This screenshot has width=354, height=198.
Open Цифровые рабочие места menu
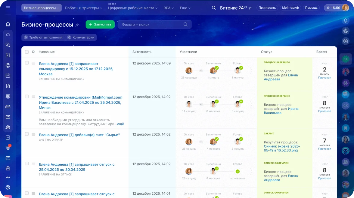(132, 8)
